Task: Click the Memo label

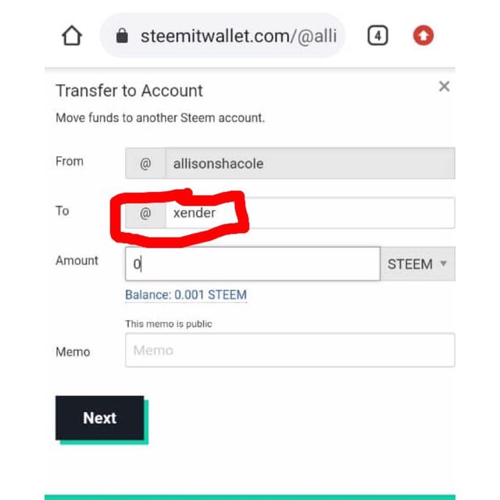Action: pos(73,352)
